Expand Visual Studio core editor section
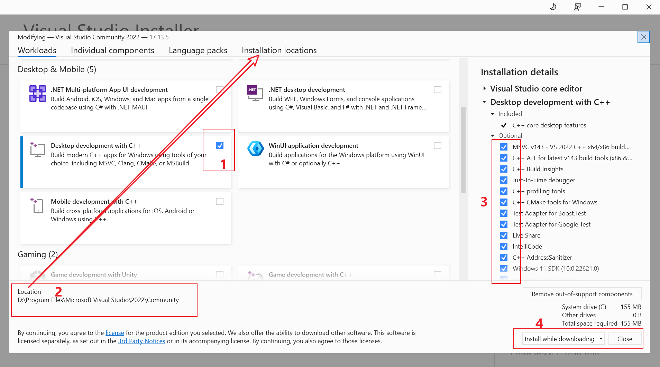The image size is (660, 367). [x=484, y=89]
